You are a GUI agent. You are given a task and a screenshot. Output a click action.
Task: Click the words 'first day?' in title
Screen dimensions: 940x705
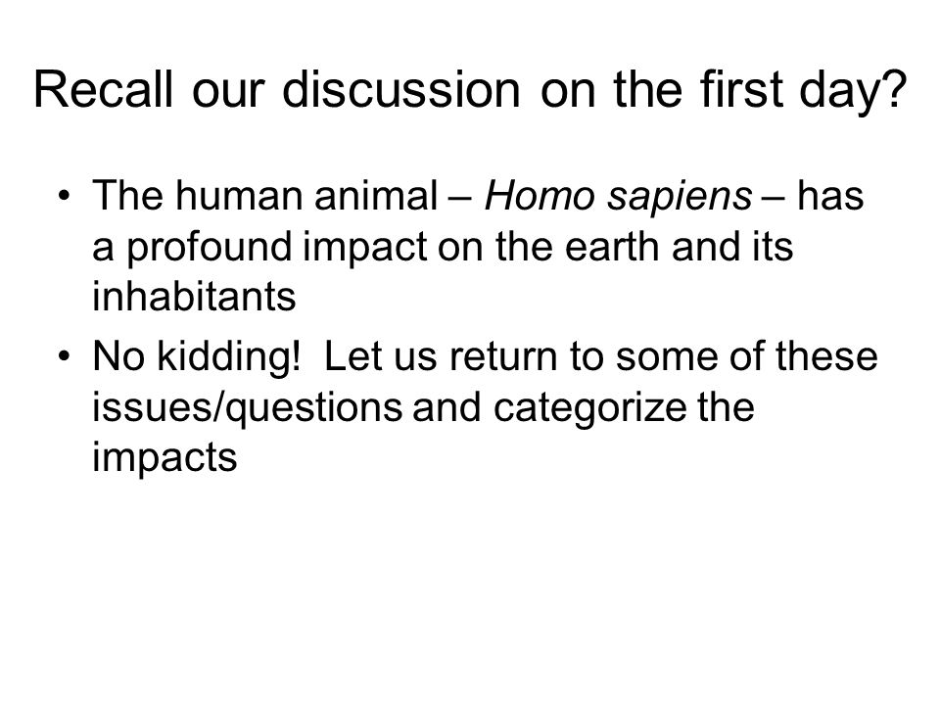pyautogui.click(x=803, y=90)
